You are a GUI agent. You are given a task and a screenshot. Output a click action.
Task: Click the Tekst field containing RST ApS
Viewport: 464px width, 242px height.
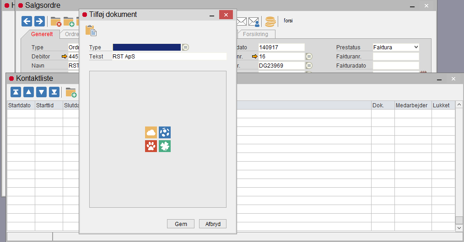pyautogui.click(x=169, y=57)
